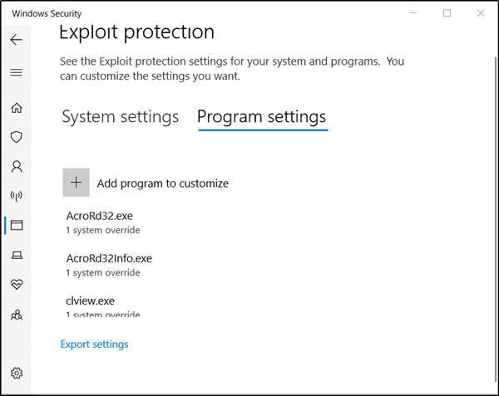Go to Home in sidebar
The width and height of the screenshot is (499, 396).
(x=16, y=108)
